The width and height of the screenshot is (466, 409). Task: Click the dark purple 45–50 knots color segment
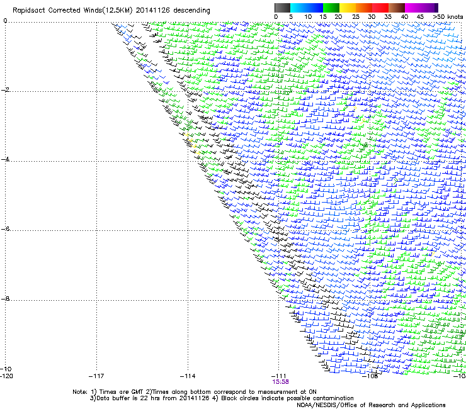[429, 8]
